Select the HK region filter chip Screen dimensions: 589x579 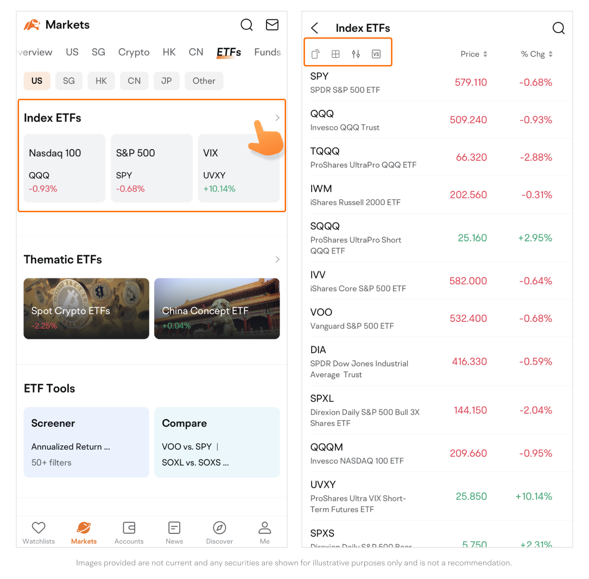coord(101,81)
